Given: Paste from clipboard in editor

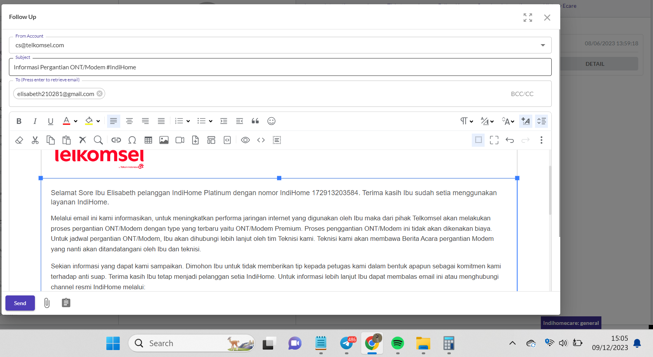Looking at the screenshot, I should [x=66, y=140].
